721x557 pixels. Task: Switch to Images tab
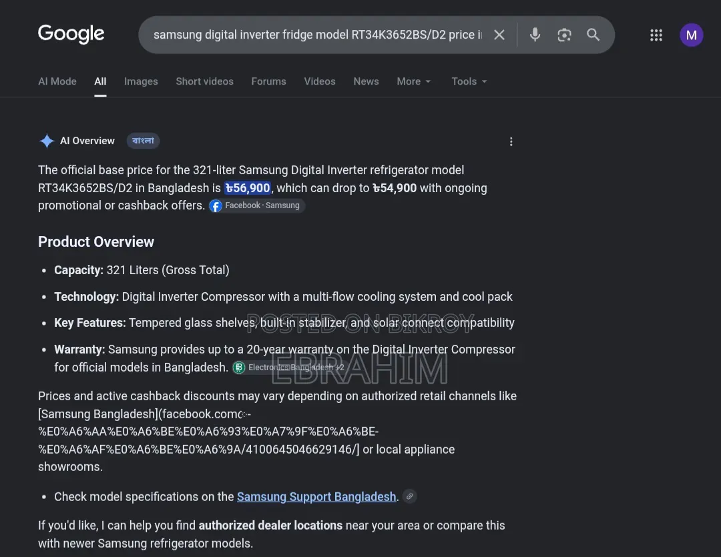pyautogui.click(x=141, y=81)
